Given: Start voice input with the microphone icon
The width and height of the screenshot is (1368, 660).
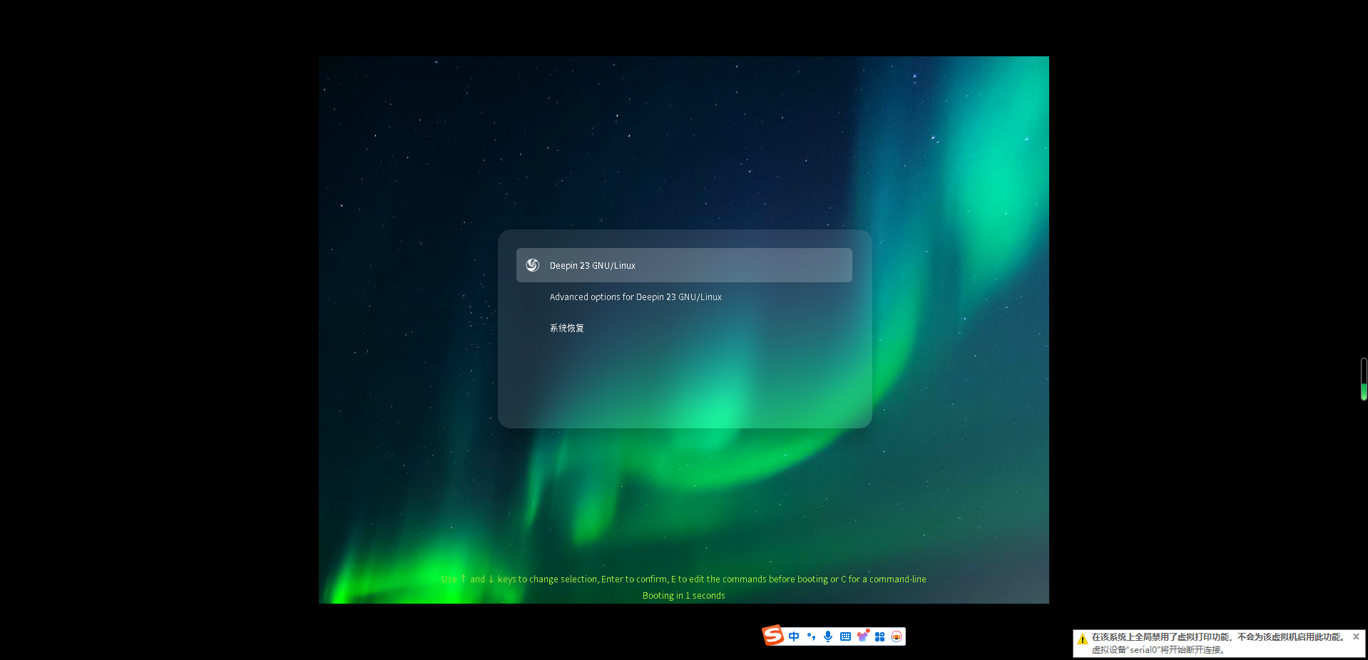Looking at the screenshot, I should (x=828, y=636).
